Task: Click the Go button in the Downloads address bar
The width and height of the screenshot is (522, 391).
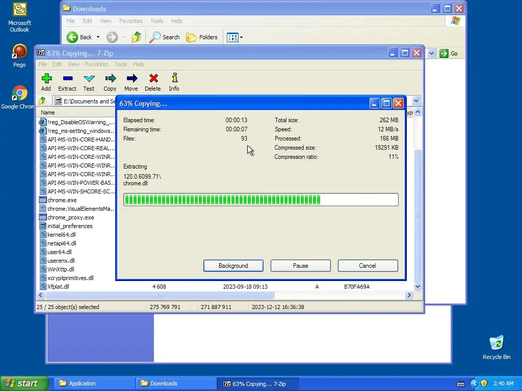Action: (449, 53)
